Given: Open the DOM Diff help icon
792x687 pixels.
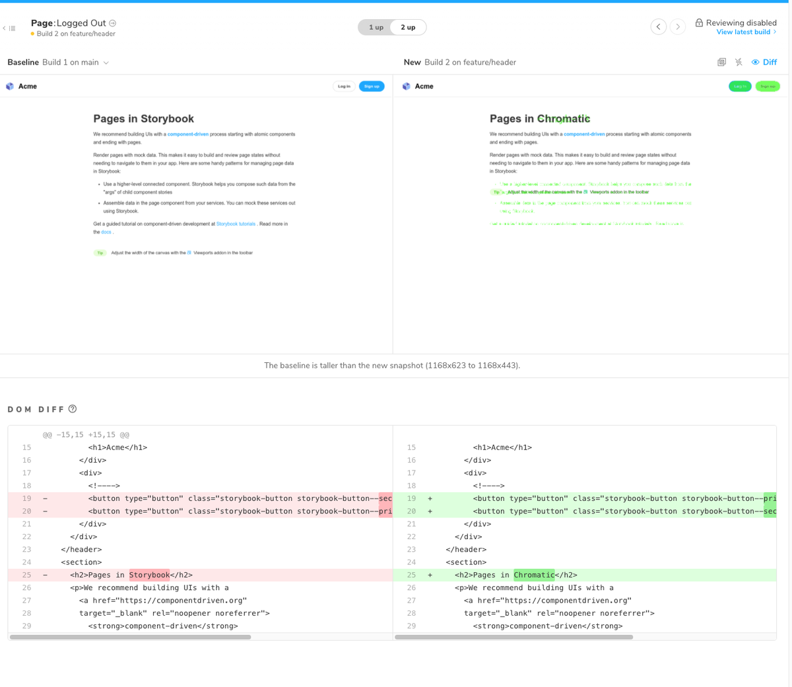Looking at the screenshot, I should click(73, 409).
